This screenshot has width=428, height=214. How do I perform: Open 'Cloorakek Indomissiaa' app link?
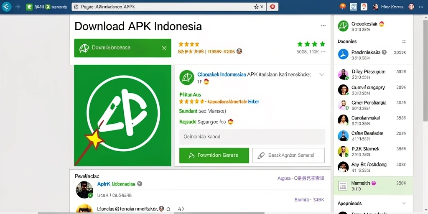point(222,74)
